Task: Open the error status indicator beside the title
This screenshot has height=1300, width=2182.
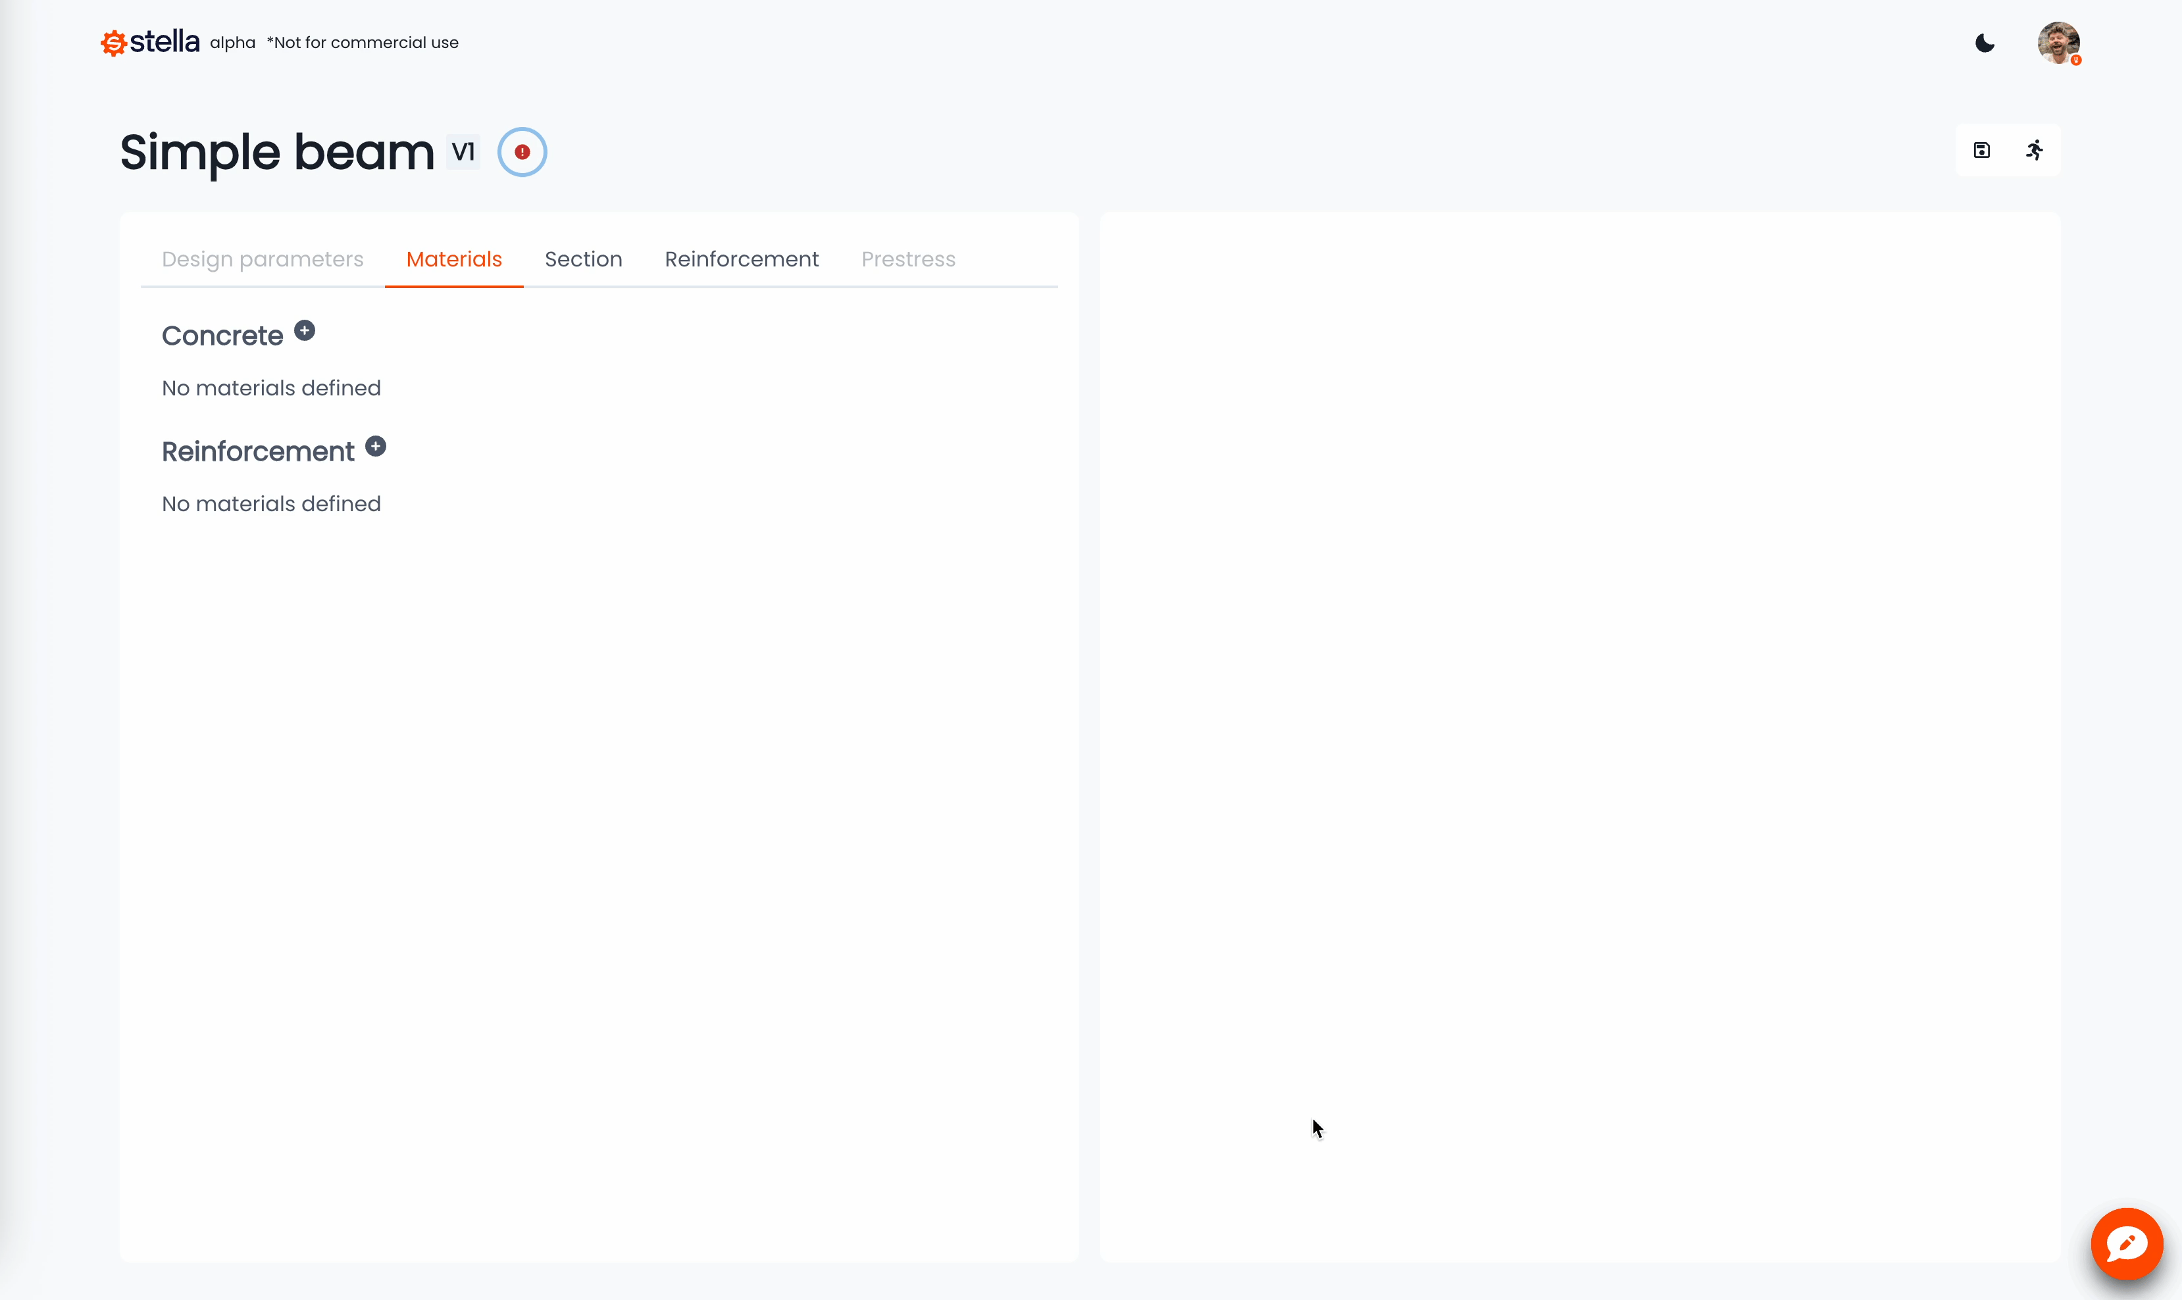Action: pyautogui.click(x=522, y=151)
